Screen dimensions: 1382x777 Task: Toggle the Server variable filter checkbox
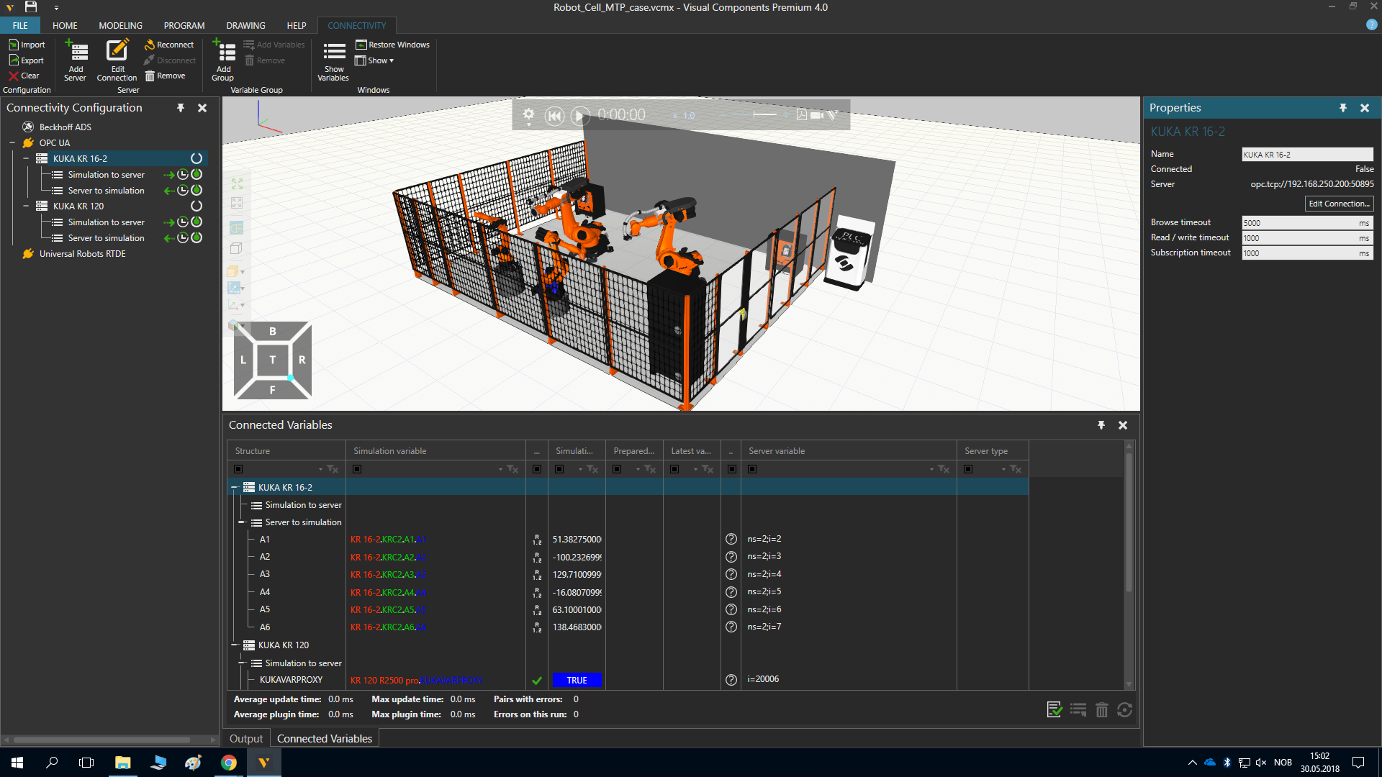point(752,469)
